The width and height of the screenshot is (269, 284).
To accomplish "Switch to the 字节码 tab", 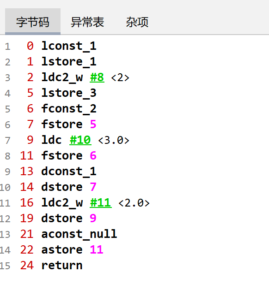I will click(33, 22).
